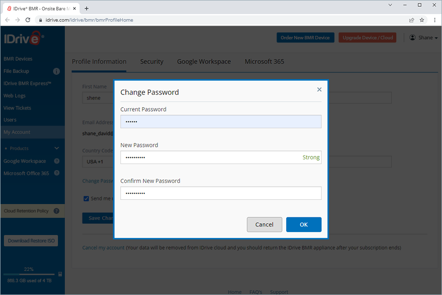Go forward in browser history
Screen dimensions: 442x295
pyautogui.click(x=18, y=20)
